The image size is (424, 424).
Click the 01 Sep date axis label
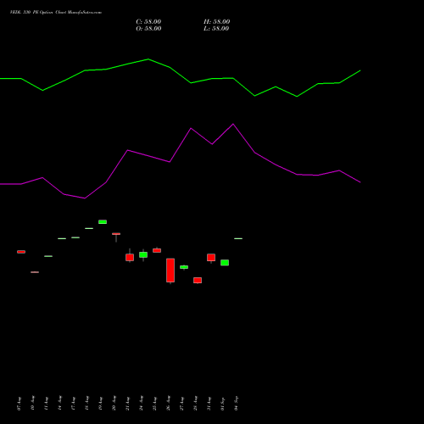click(223, 404)
